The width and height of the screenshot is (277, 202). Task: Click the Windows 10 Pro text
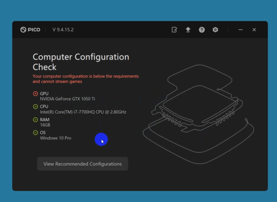(56, 138)
